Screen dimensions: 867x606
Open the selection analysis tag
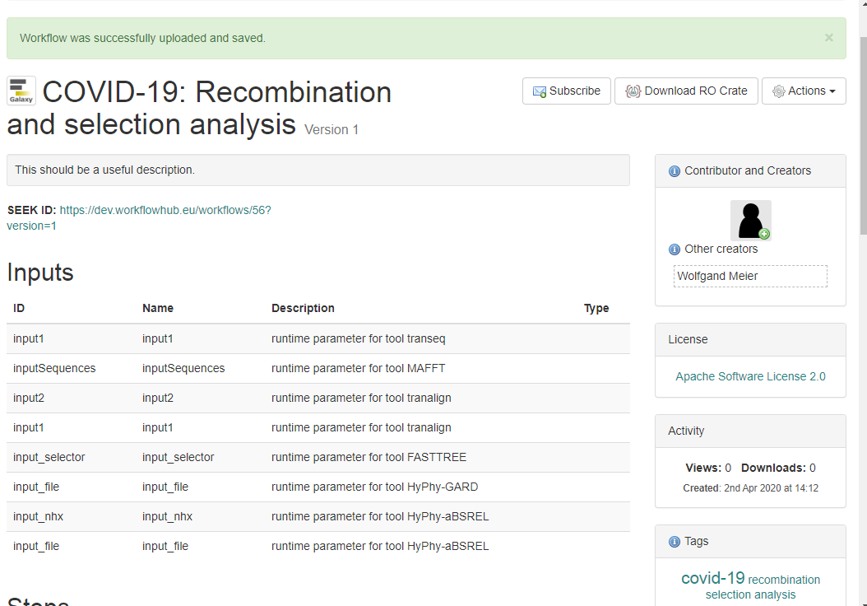click(750, 594)
